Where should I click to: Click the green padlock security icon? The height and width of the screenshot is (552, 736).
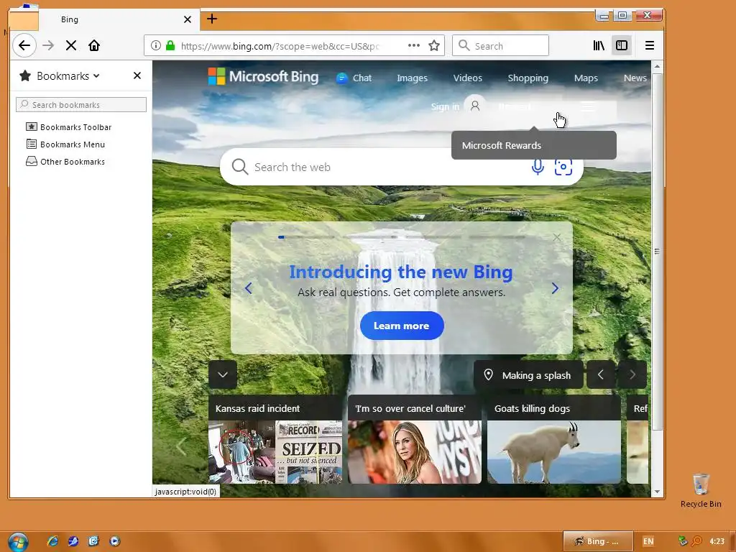170,45
